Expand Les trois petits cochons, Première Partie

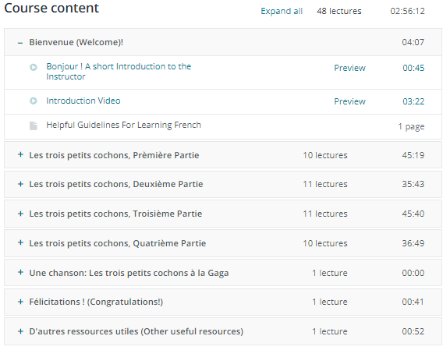[x=20, y=154]
